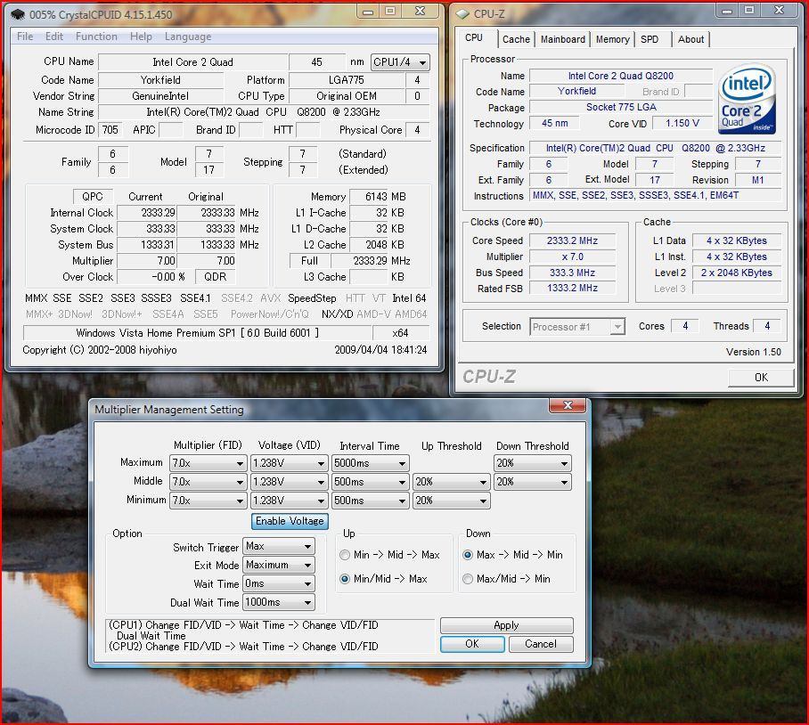This screenshot has height=725, width=809.
Task: Click the OK button in CPU-Z
Action: 761,377
